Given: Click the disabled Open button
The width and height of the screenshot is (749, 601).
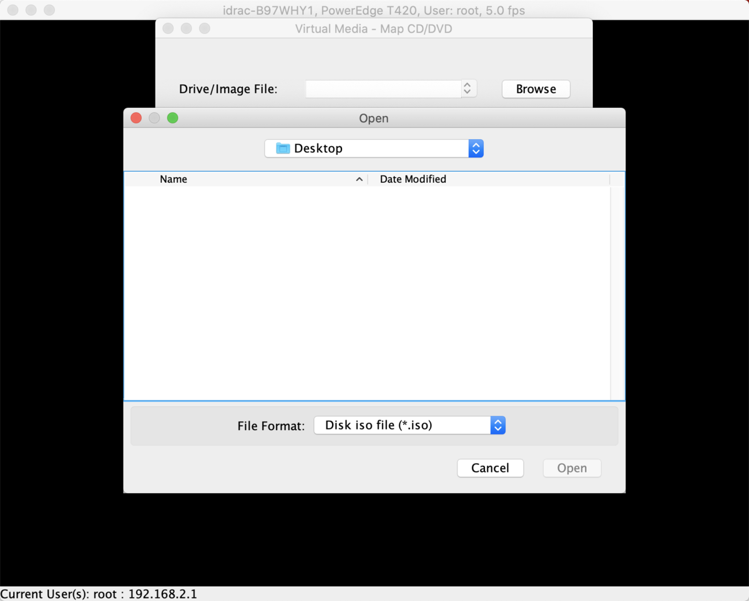Looking at the screenshot, I should coord(572,468).
